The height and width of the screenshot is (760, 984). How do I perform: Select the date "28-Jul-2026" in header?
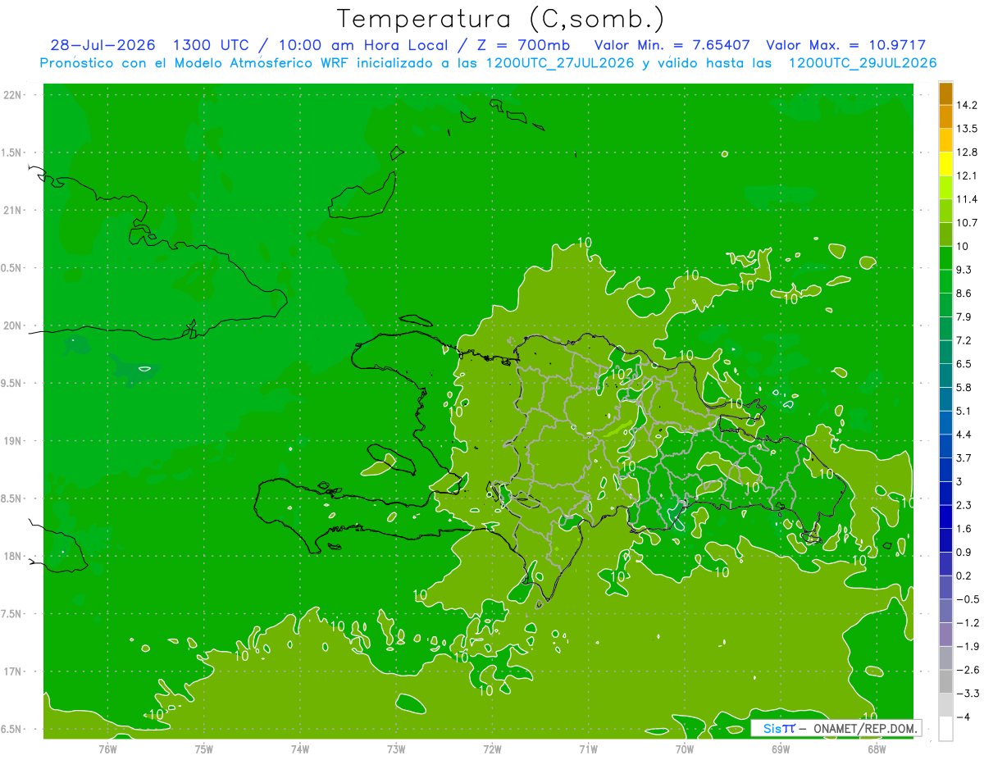(x=102, y=45)
